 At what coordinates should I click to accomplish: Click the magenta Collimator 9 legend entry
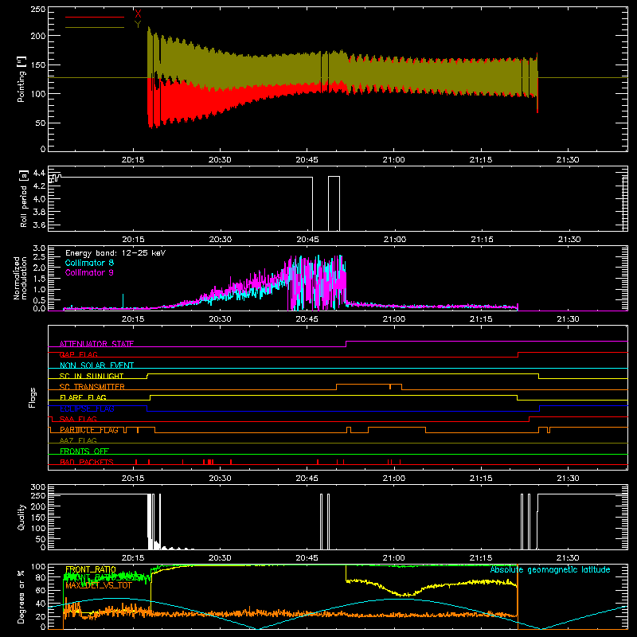(89, 272)
